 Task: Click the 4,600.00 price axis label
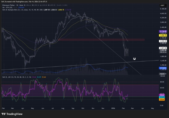pyautogui.click(x=163, y=13)
